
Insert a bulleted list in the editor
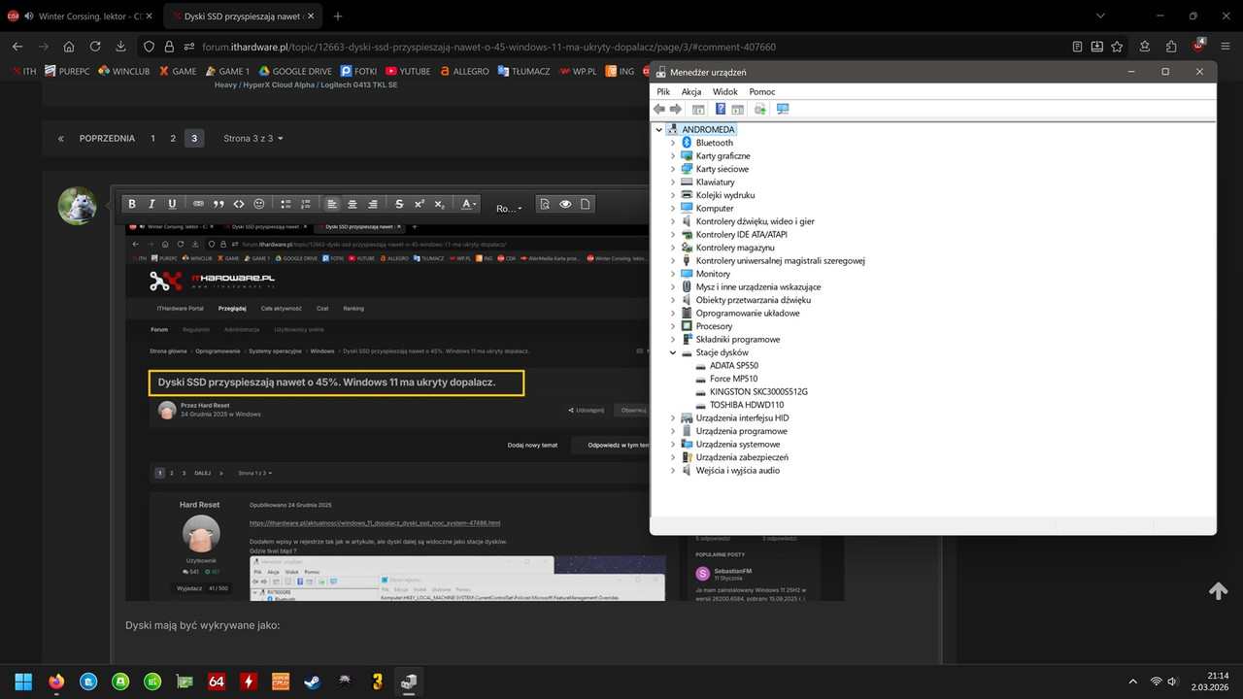pos(286,204)
